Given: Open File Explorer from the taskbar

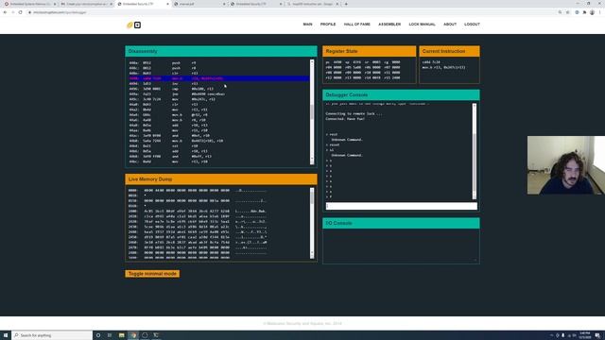Looking at the screenshot, I should (121, 335).
